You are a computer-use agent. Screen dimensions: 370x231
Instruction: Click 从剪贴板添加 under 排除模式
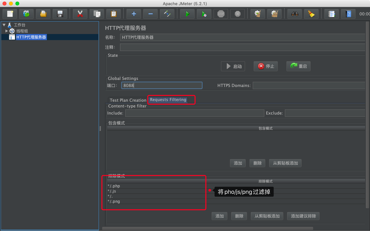tap(267, 216)
